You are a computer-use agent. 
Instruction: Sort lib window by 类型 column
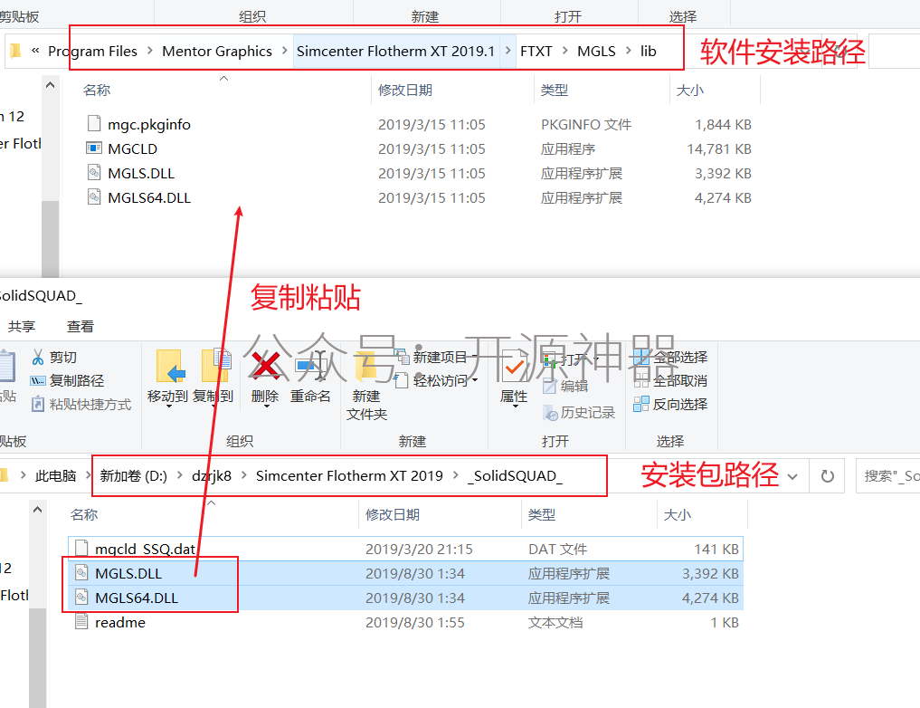pos(554,91)
